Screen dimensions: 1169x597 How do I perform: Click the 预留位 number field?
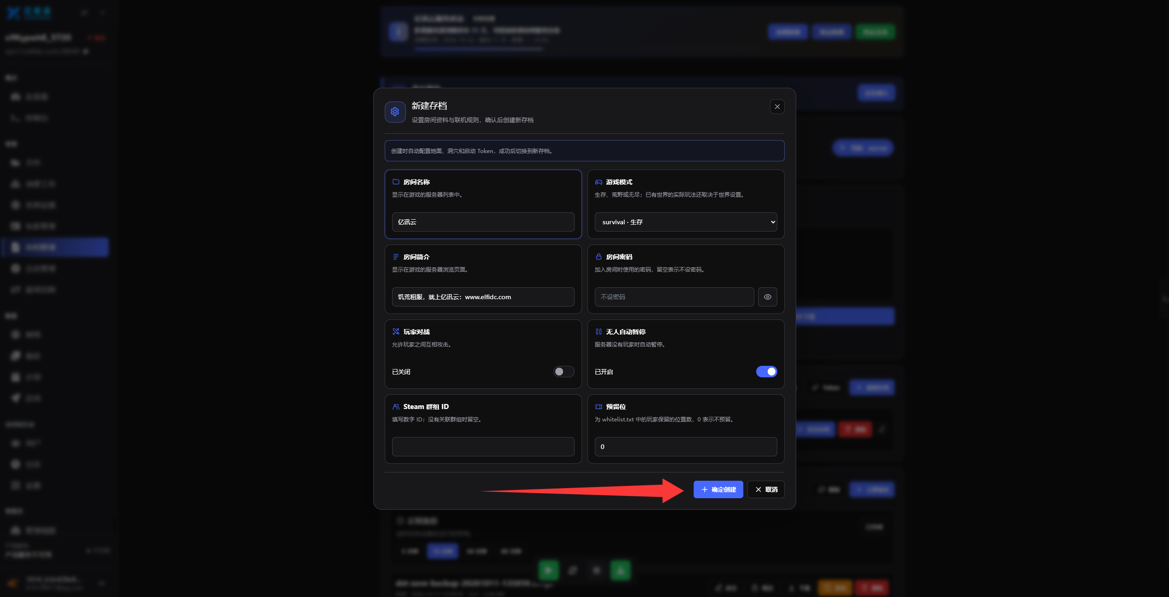click(x=685, y=447)
